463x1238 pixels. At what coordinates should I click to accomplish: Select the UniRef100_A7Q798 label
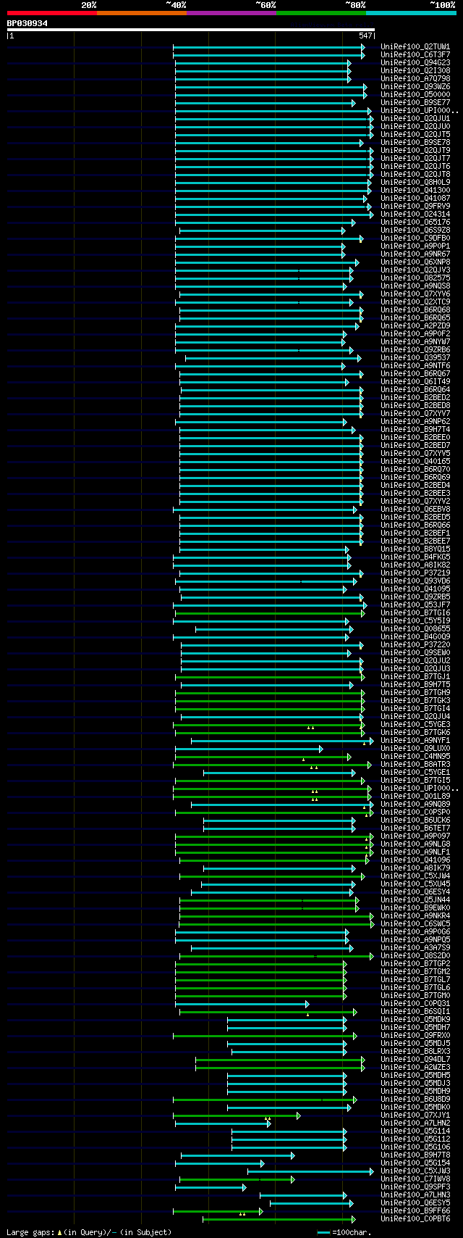(415, 79)
